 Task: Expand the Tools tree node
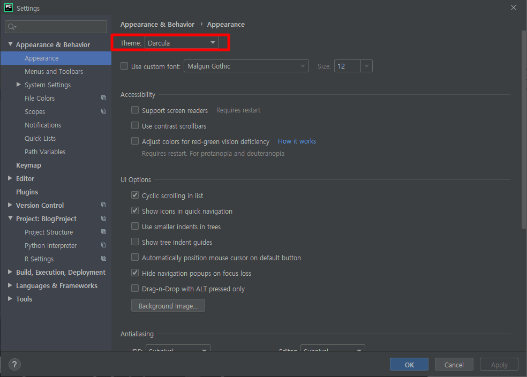(x=10, y=299)
